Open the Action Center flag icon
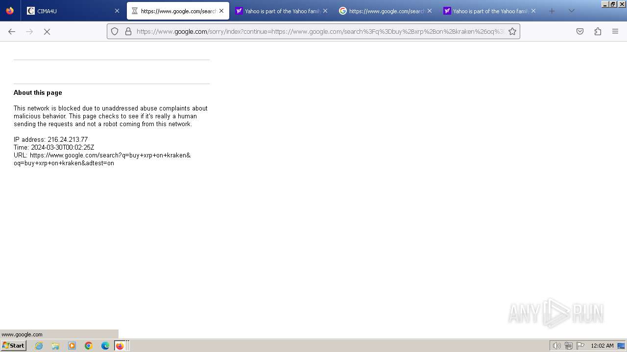 coord(580,346)
